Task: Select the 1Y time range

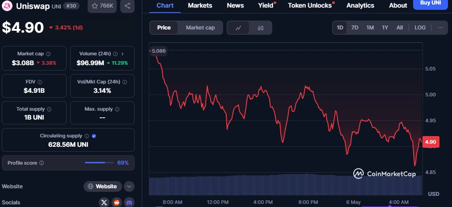Action: click(385, 28)
